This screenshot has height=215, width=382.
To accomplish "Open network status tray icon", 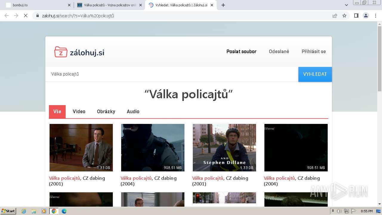I will tap(346, 211).
